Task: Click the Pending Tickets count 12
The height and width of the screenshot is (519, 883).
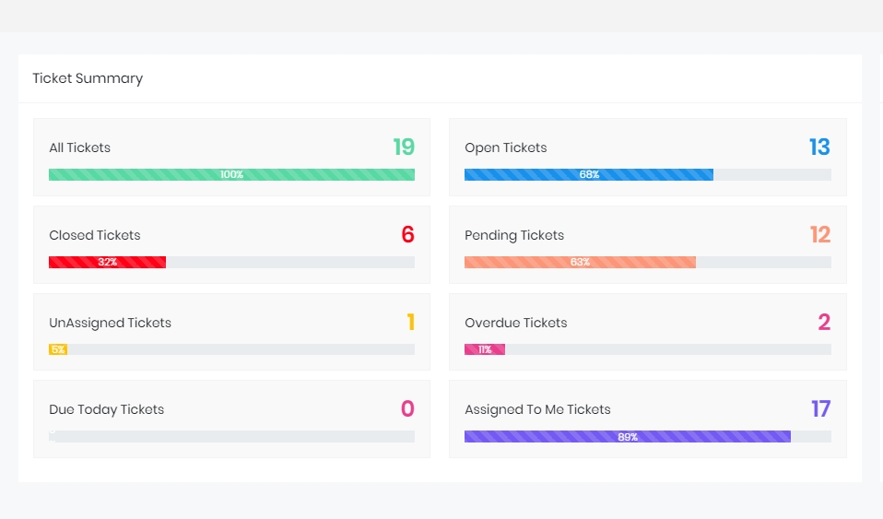Action: tap(819, 235)
